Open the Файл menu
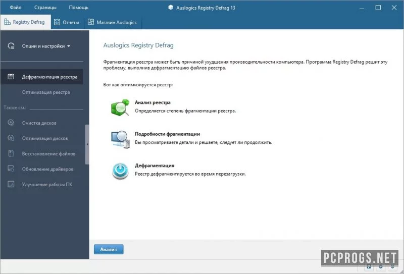The image size is (404, 274). coord(16,8)
